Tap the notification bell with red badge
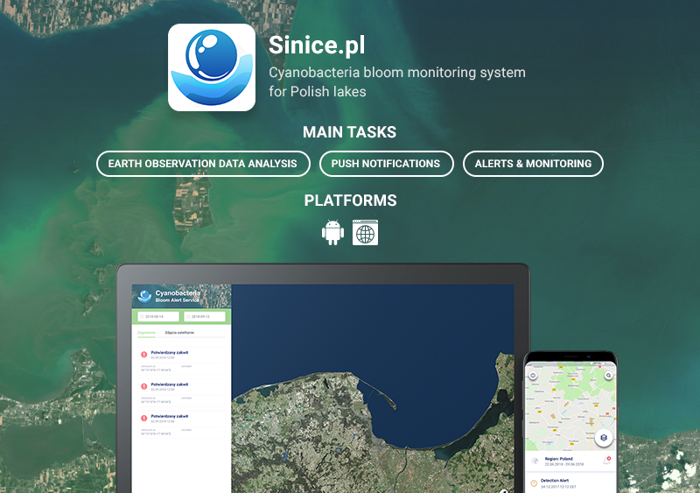Viewport: 700px width, 493px height. [606, 461]
